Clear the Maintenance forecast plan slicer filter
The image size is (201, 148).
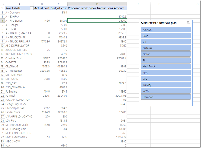click(x=188, y=23)
